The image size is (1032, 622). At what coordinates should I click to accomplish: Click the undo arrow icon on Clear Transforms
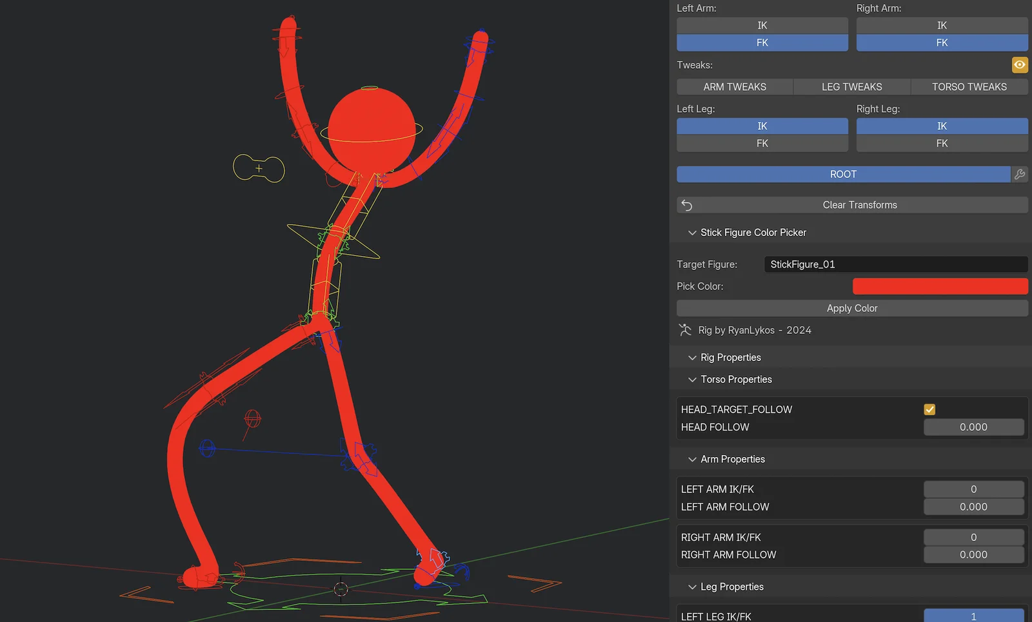687,205
